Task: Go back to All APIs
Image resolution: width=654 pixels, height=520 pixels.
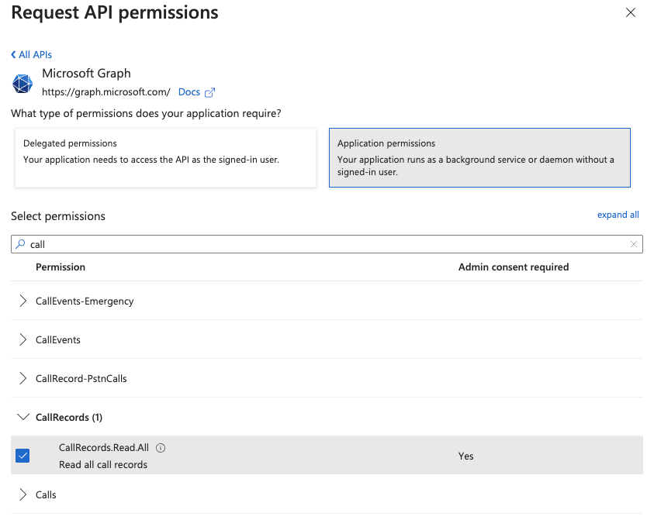Action: click(31, 54)
